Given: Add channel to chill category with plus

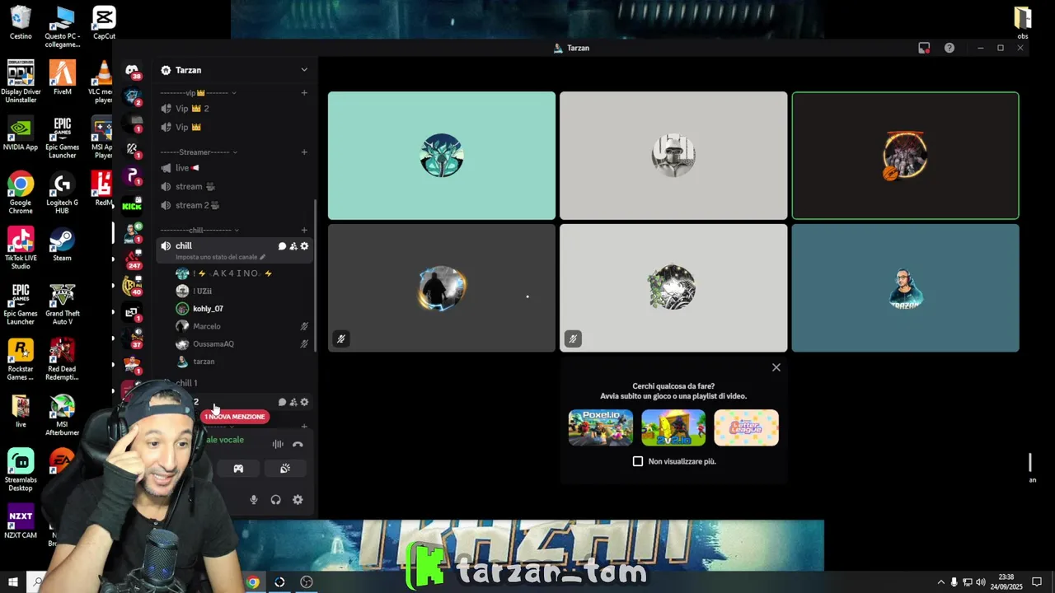Looking at the screenshot, I should coord(304,230).
